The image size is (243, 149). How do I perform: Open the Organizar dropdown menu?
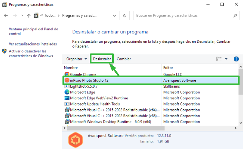77,59
